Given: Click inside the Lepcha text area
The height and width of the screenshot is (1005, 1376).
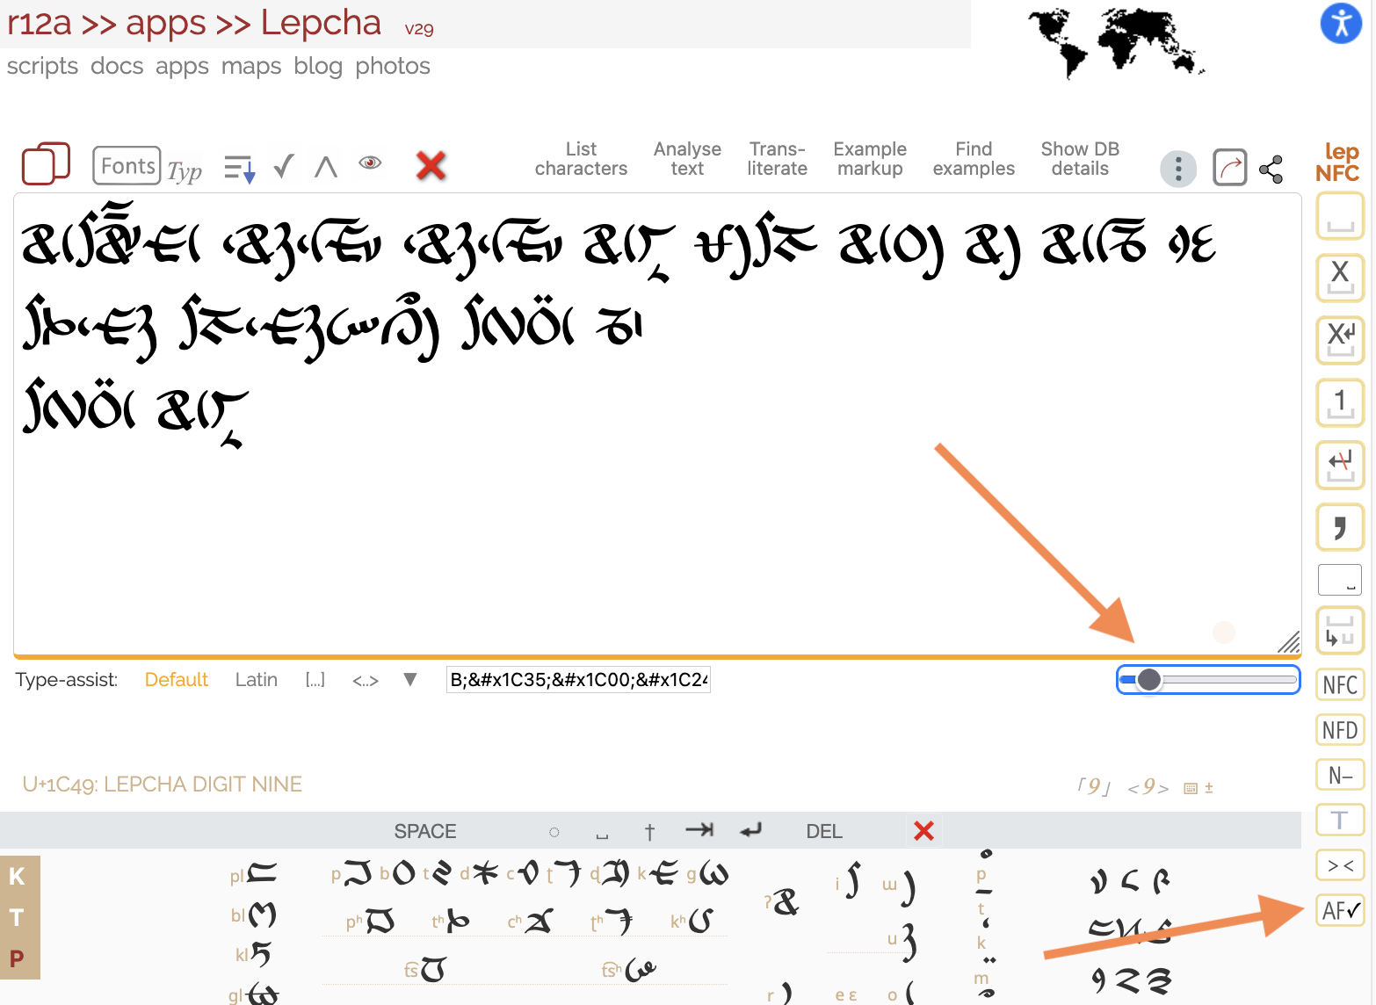Looking at the screenshot, I should tap(657, 424).
